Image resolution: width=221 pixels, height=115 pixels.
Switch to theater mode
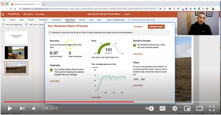199,108
